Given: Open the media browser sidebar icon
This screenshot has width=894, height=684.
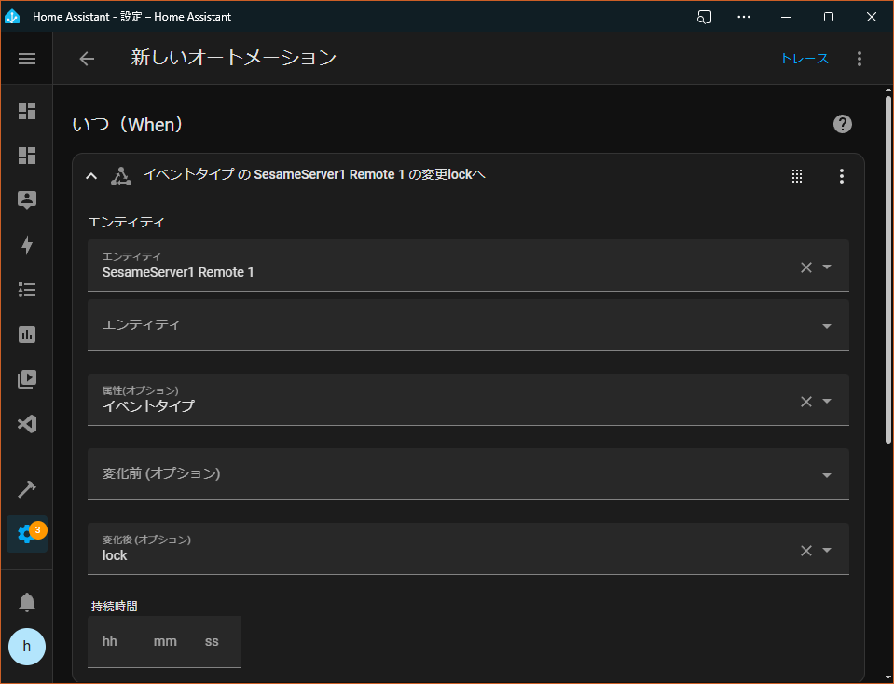Looking at the screenshot, I should click(27, 379).
